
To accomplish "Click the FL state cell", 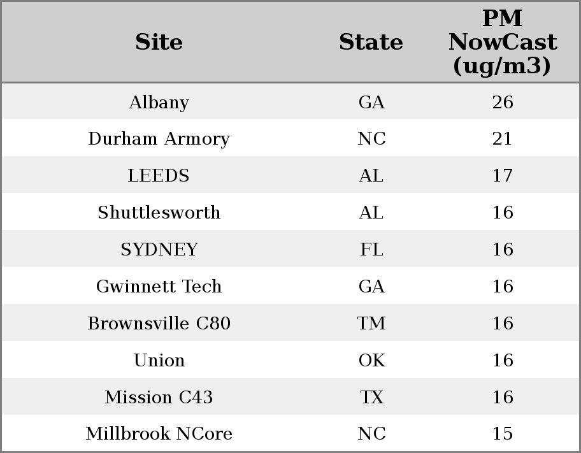I will pyautogui.click(x=371, y=249).
